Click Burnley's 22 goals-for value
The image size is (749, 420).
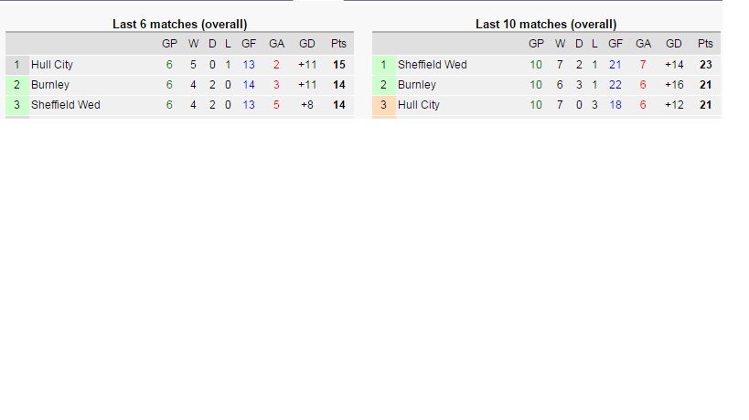click(x=615, y=85)
